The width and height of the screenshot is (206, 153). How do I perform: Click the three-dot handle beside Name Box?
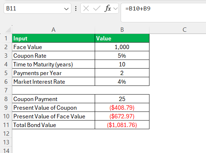click(x=76, y=9)
